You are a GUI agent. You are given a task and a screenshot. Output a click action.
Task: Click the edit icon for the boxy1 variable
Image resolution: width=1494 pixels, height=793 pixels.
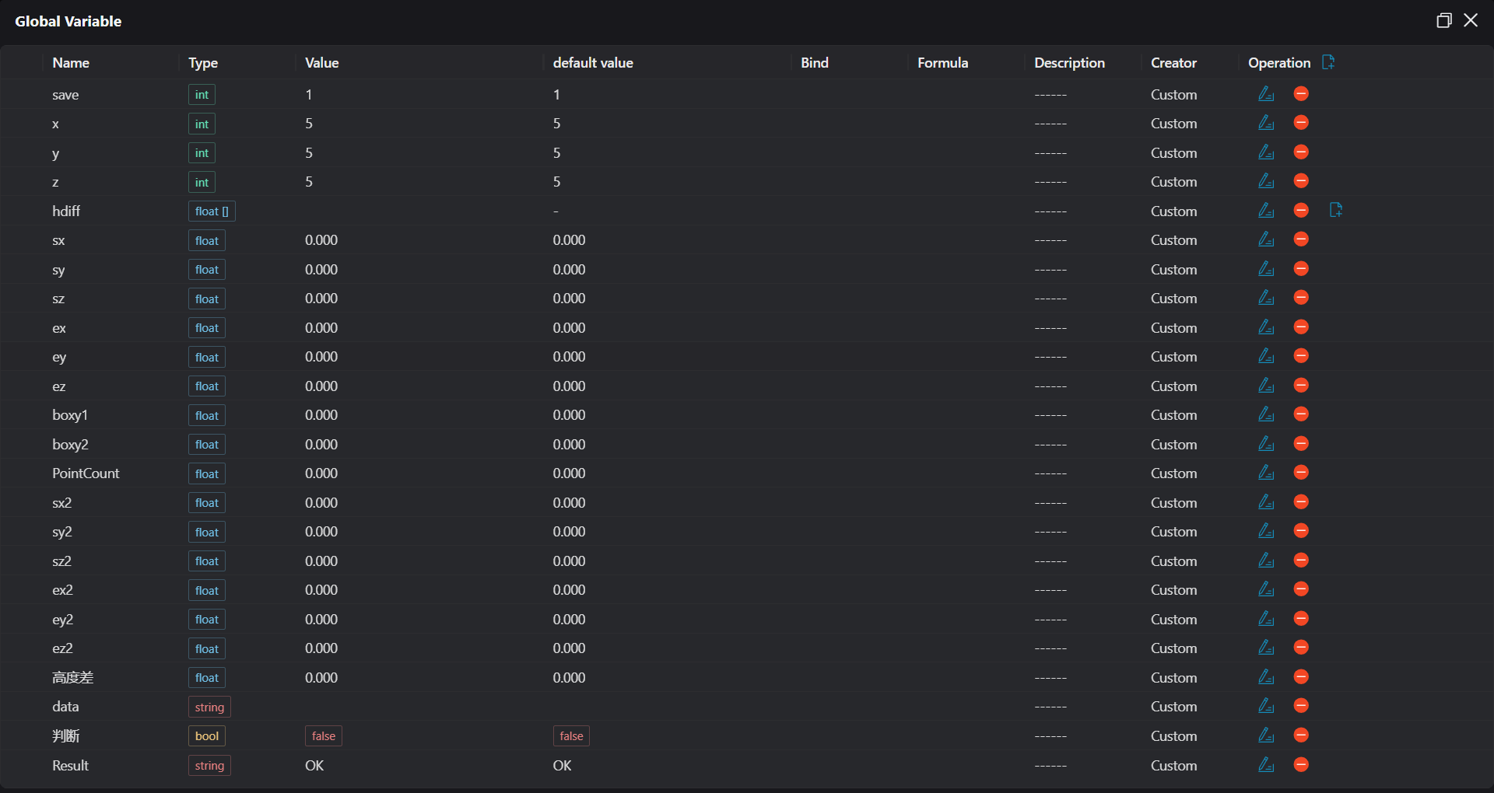click(x=1266, y=414)
